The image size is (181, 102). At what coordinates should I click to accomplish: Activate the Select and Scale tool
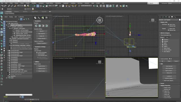[x=44, y=6]
